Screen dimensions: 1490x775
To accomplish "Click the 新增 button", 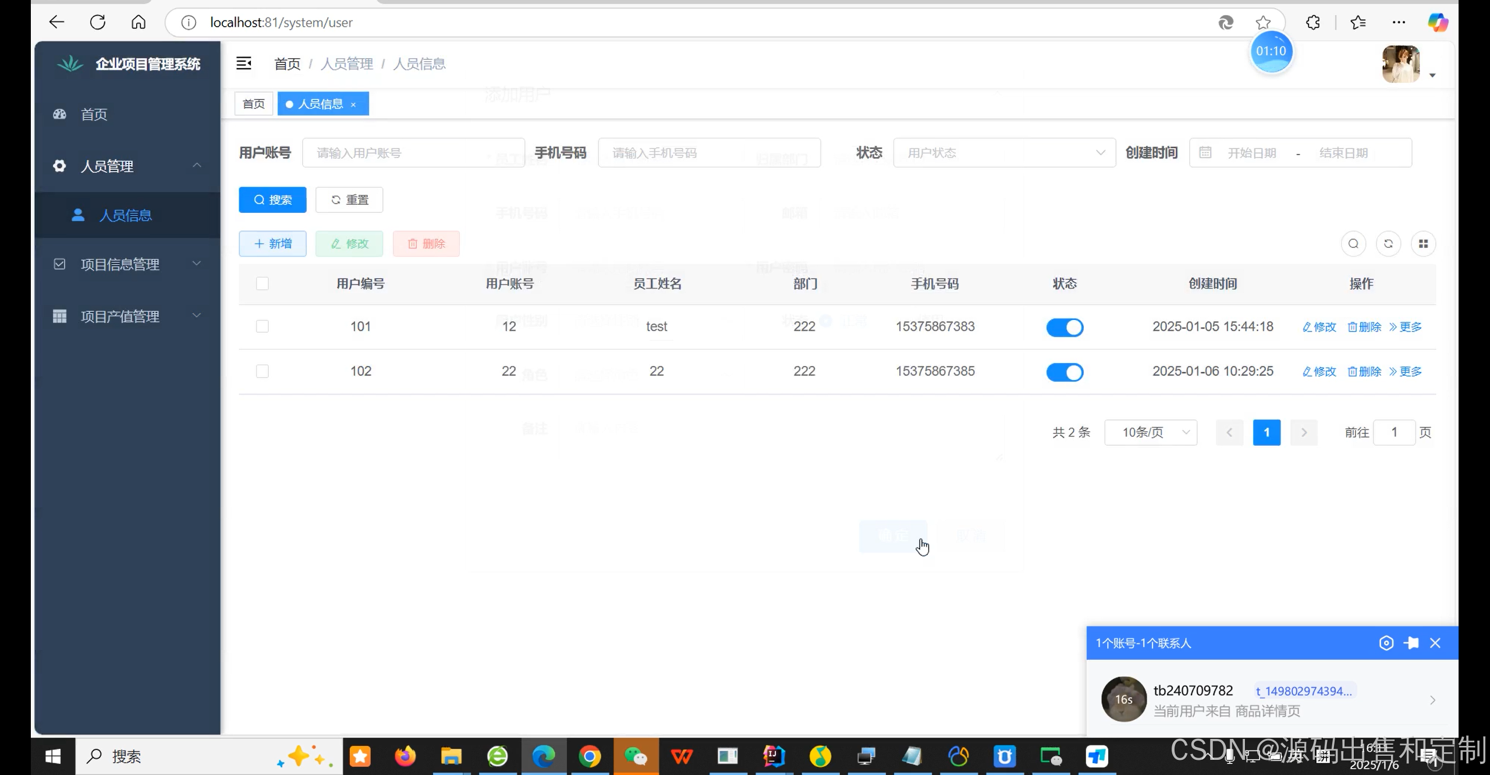I will [x=272, y=244].
